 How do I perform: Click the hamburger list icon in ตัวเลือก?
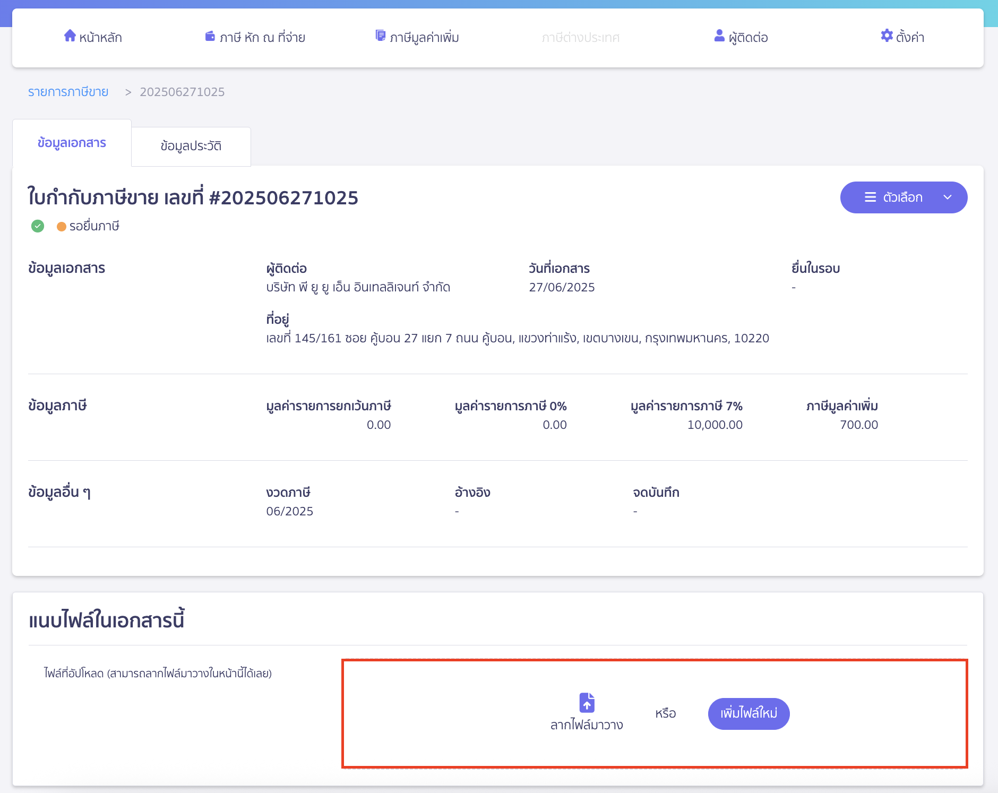871,197
